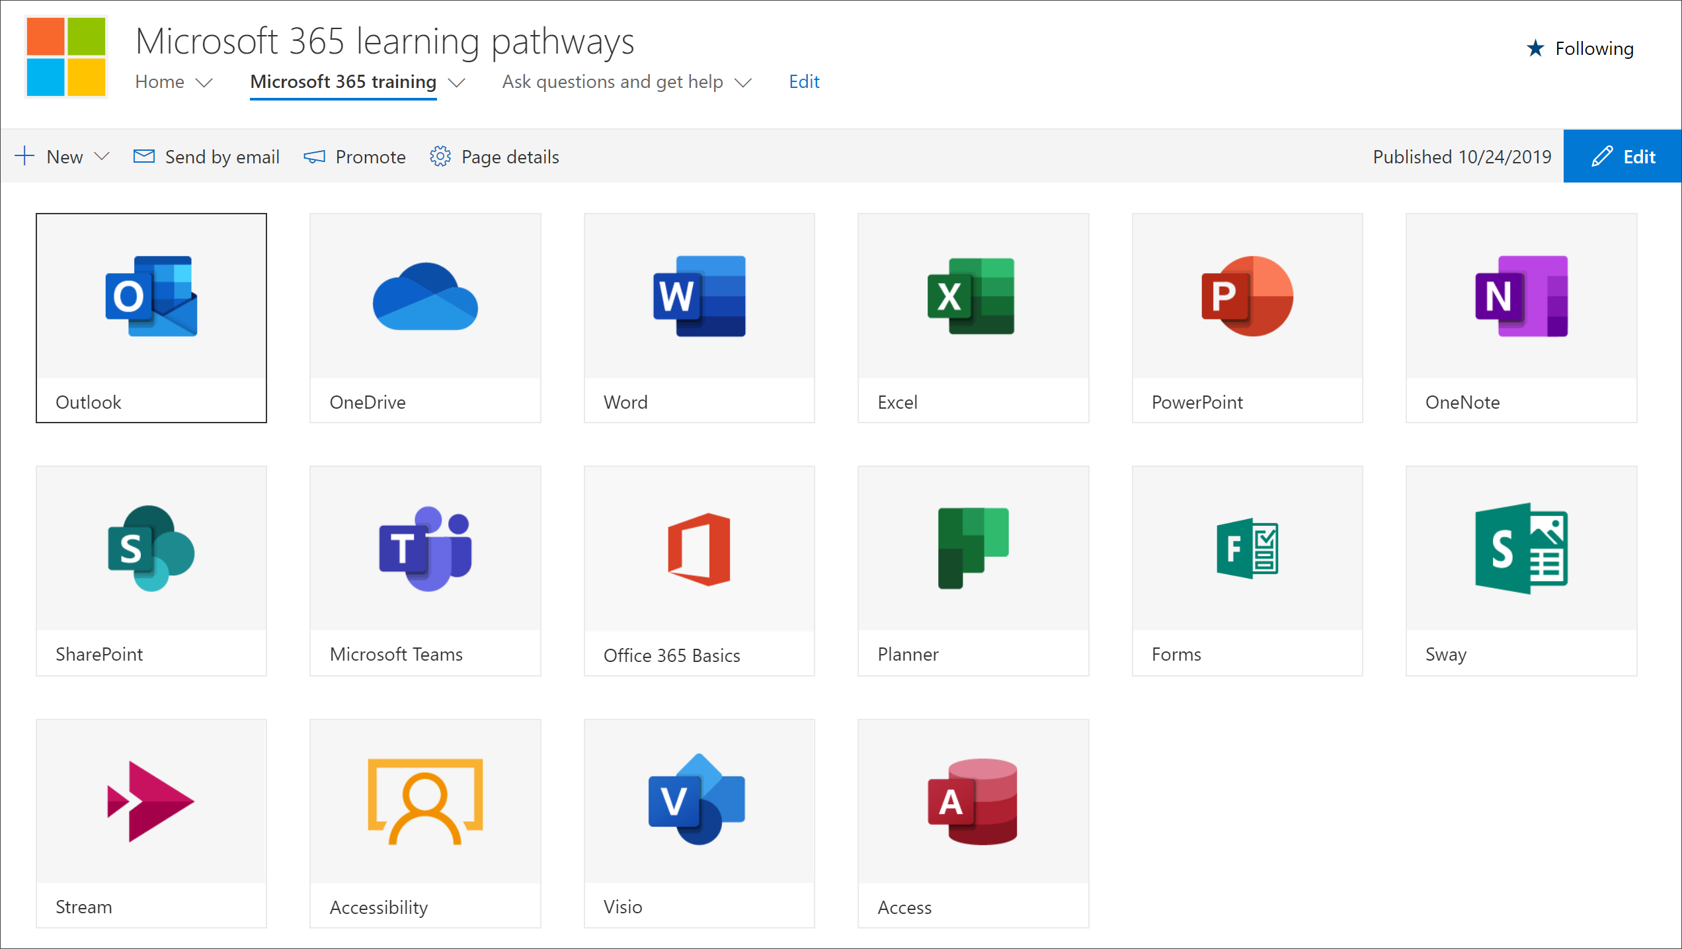Click the New command label
Viewport: 1682px width, 949px height.
point(65,157)
